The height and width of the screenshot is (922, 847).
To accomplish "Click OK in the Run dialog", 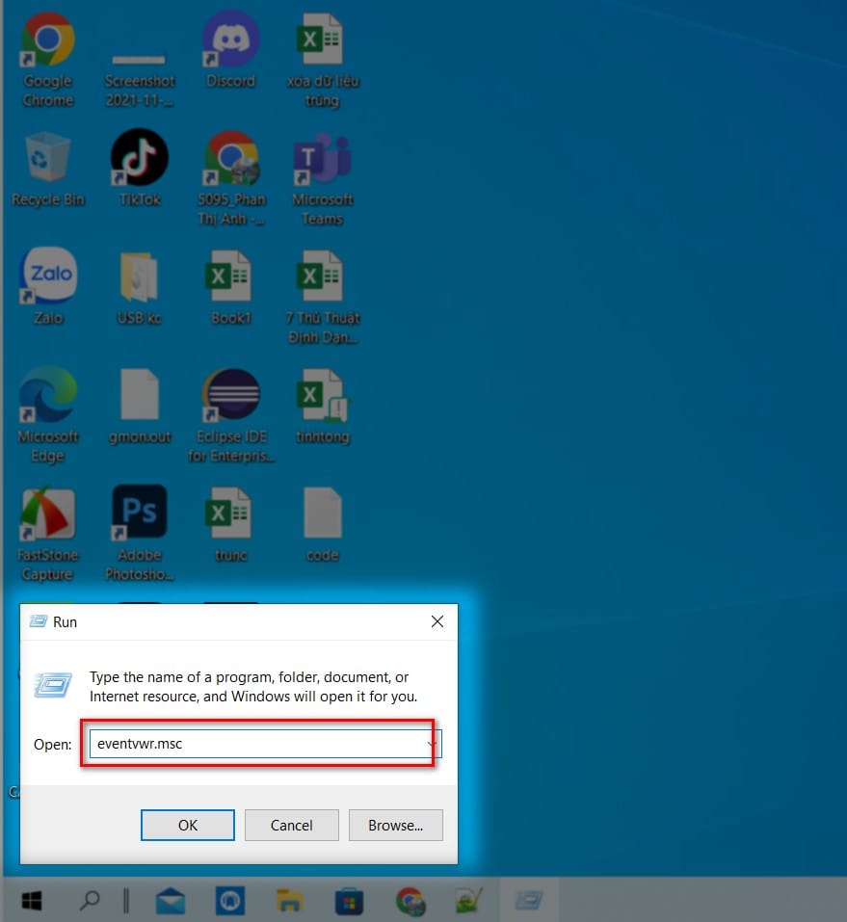I will tap(188, 825).
